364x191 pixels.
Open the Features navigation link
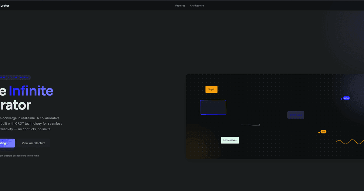(180, 6)
